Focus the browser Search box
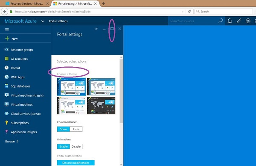Screen dimensions: 256x166 [x=224, y=12]
